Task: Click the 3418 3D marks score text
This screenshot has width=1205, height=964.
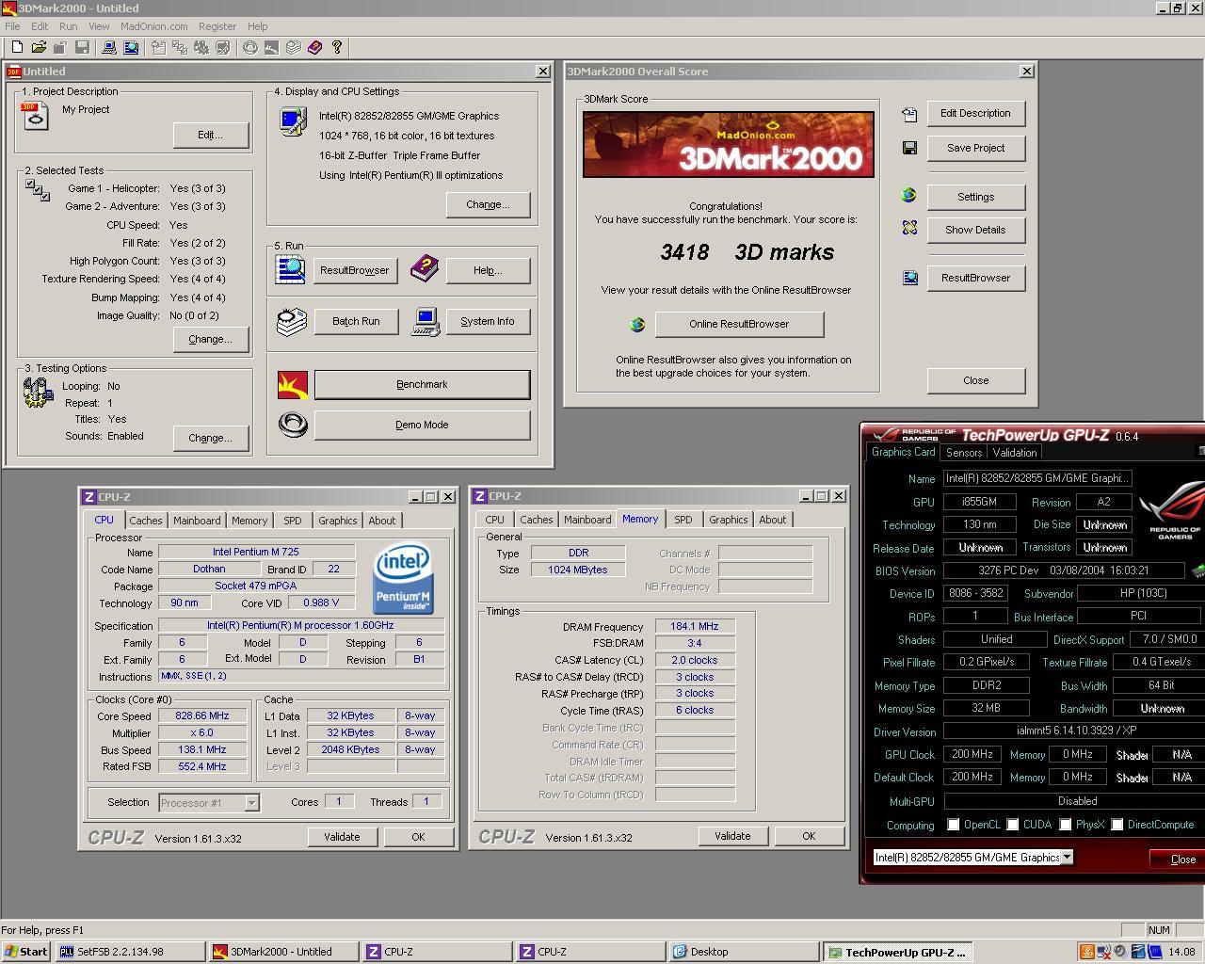Action: 747,252
